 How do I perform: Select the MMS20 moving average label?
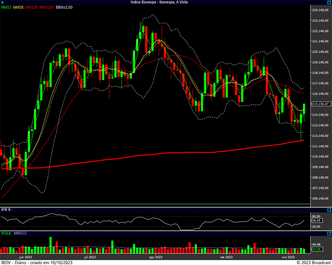(x=32, y=7)
